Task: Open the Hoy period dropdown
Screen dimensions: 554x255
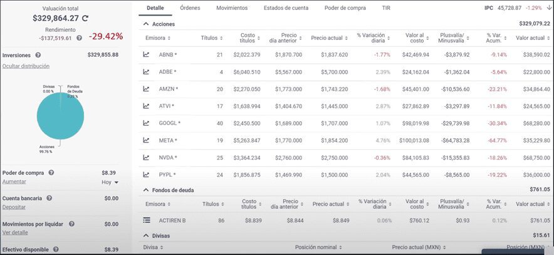Action: (x=110, y=182)
